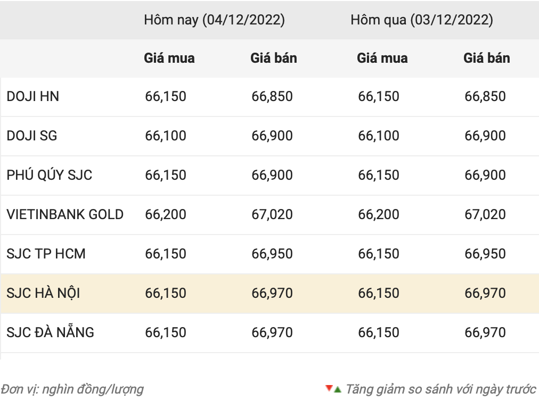Select the VIETINBANK GOLD row label
The image size is (539, 401).
[65, 214]
